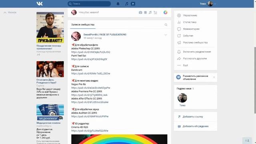Open the 'ПРИЗЫВАЮТ?' ad image
The width and height of the screenshot is (256, 144).
click(x=50, y=28)
